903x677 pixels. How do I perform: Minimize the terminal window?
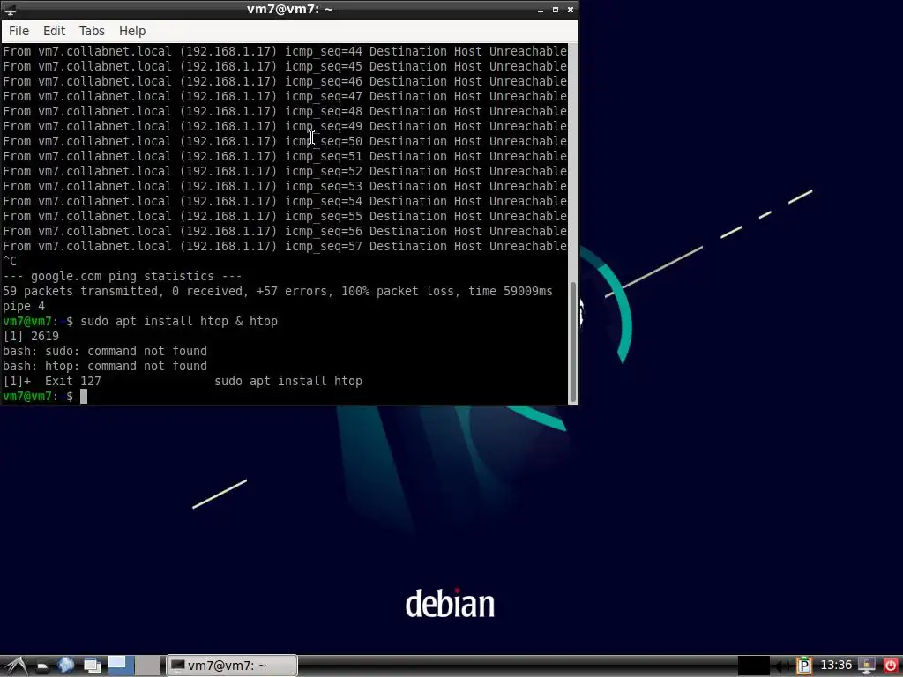point(541,10)
